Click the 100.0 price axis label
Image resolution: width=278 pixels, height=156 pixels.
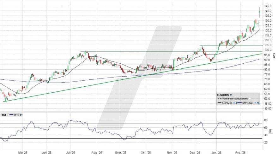point(269,50)
